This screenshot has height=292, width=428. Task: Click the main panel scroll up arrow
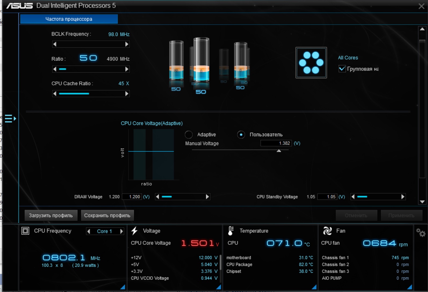pyautogui.click(x=422, y=29)
